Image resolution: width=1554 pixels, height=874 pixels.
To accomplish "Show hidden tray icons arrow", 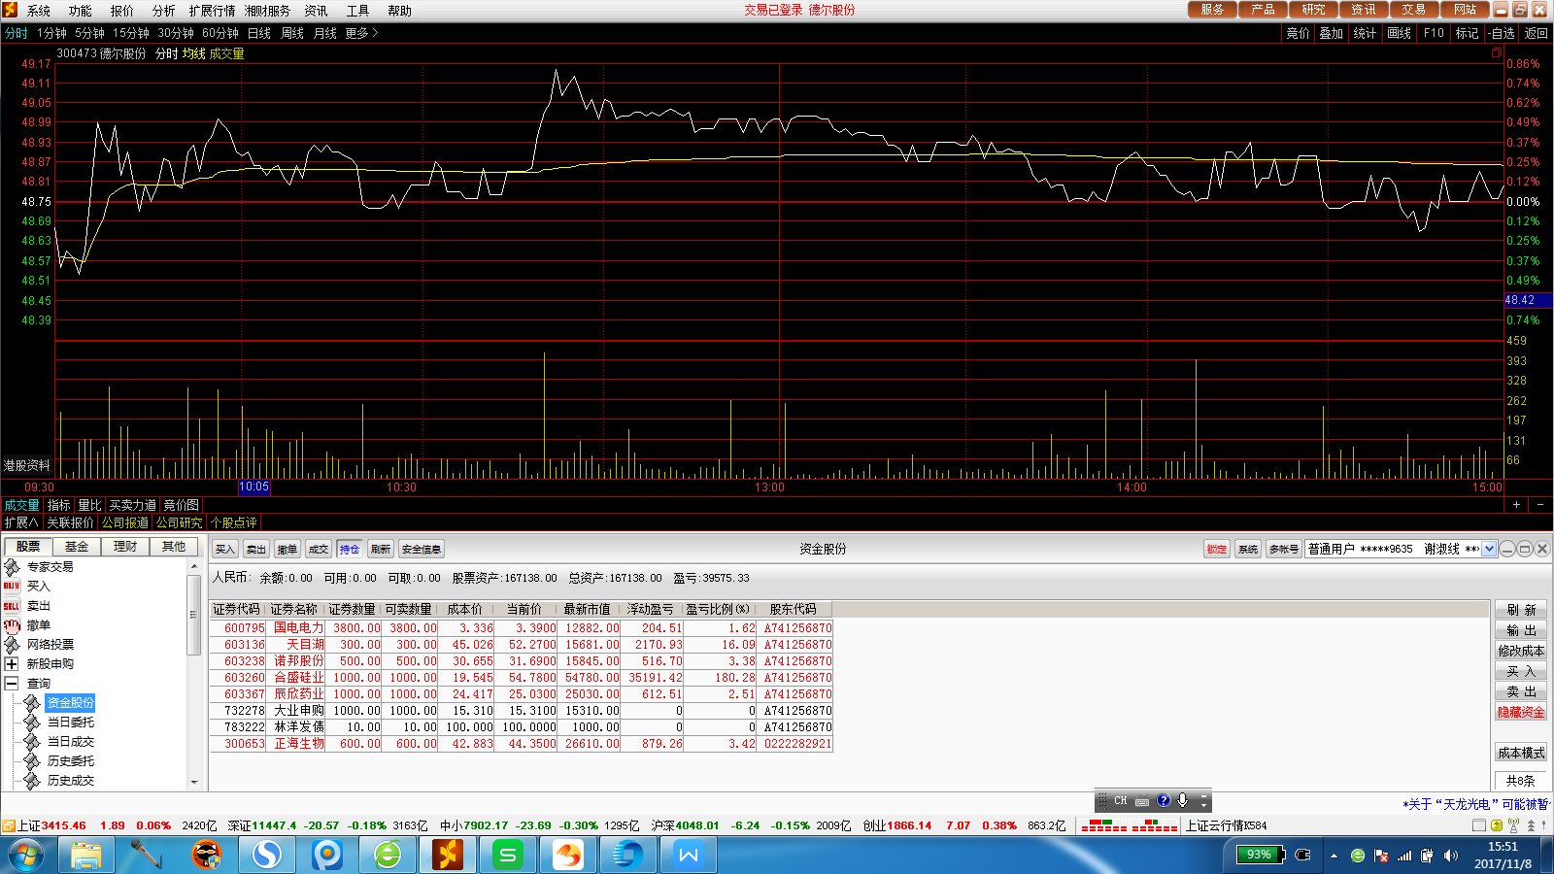I will [x=1334, y=856].
